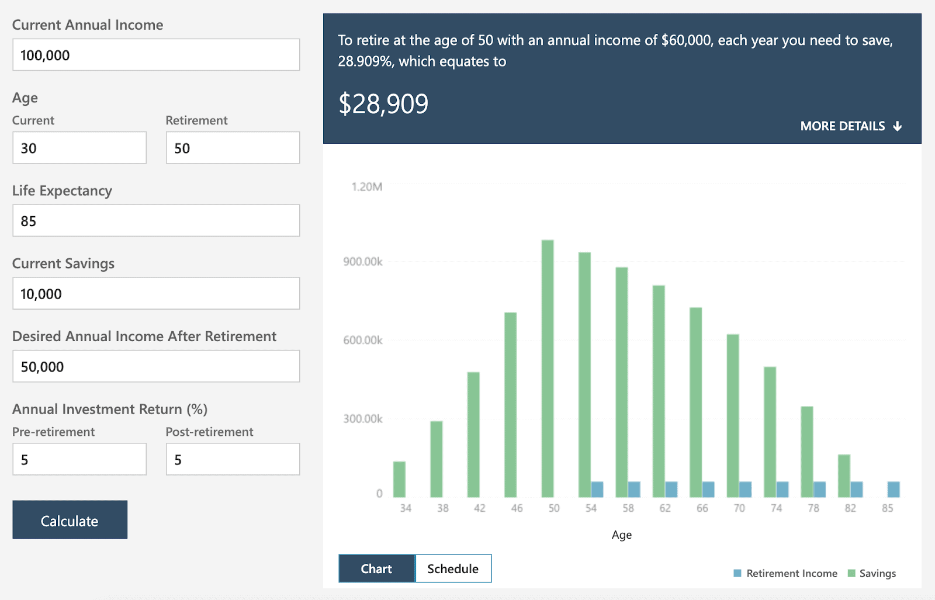Switch to the Schedule tab
This screenshot has width=935, height=600.
453,568
